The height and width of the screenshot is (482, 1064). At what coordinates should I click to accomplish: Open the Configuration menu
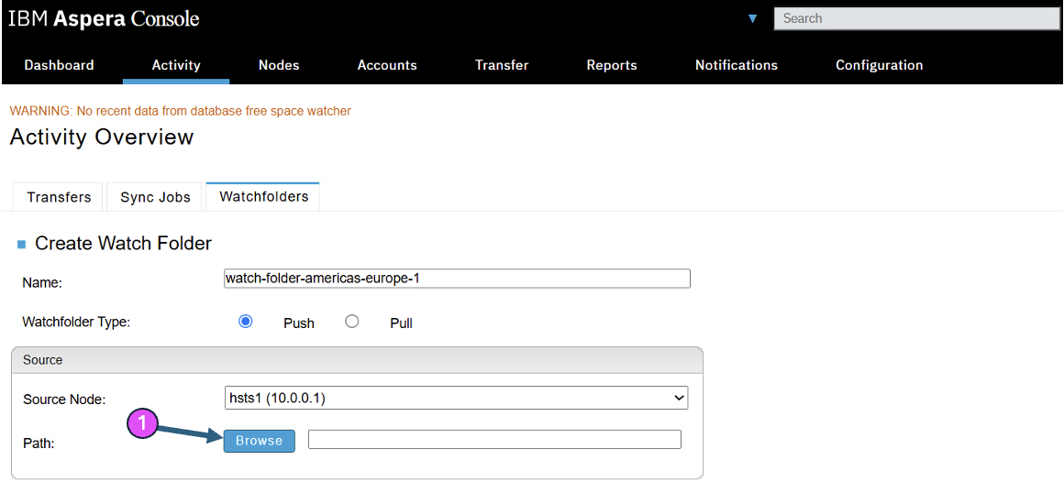[879, 66]
